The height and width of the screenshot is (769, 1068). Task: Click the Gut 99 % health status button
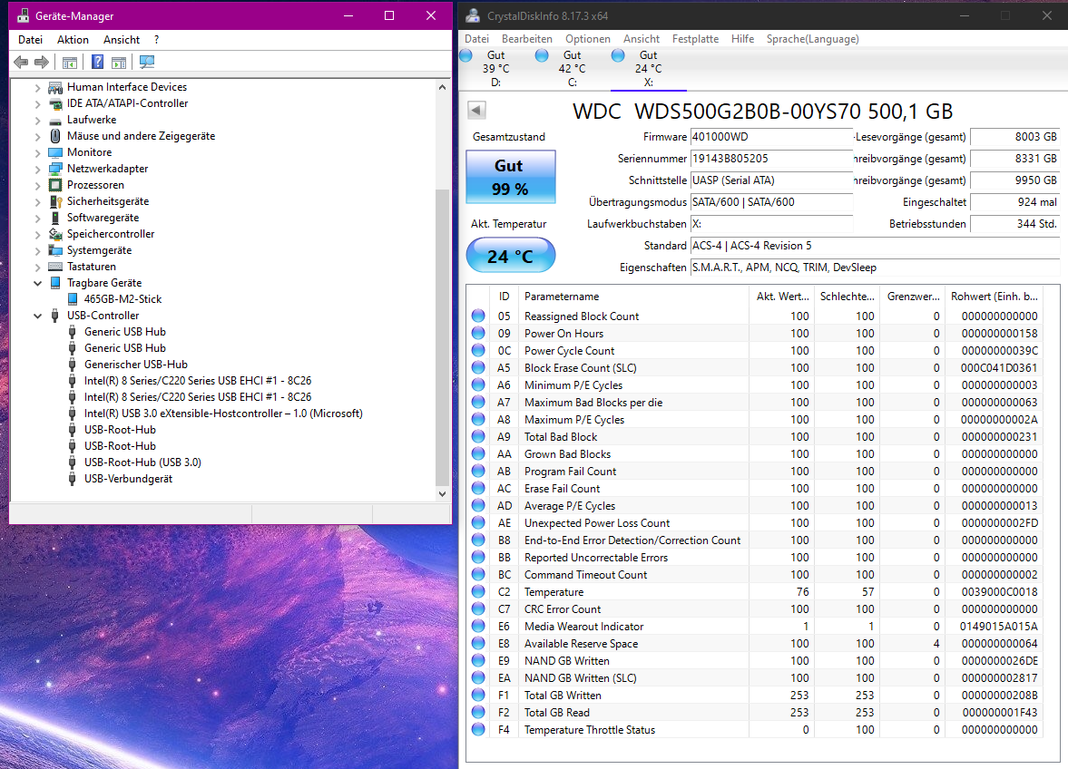[x=511, y=177]
